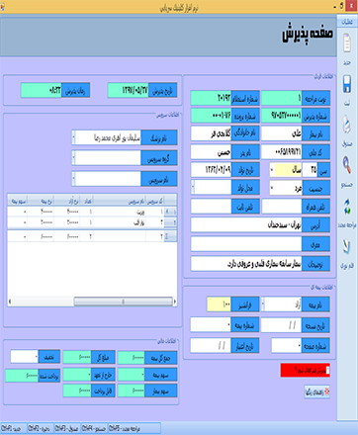Select the first row header in services grid
This screenshot has width=358, height=435.
(x=170, y=212)
